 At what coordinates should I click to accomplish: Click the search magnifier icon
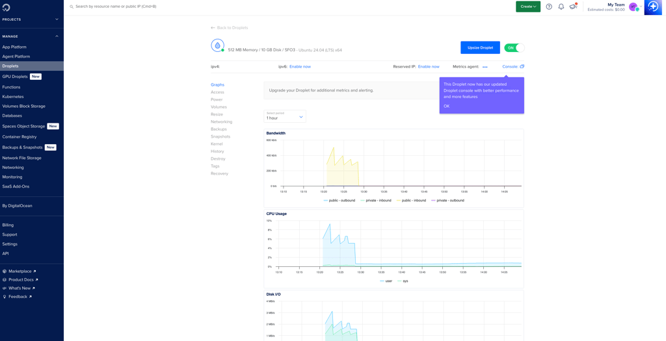[x=72, y=6]
